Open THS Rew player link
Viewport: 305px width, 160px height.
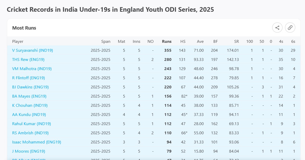[x=28, y=60]
